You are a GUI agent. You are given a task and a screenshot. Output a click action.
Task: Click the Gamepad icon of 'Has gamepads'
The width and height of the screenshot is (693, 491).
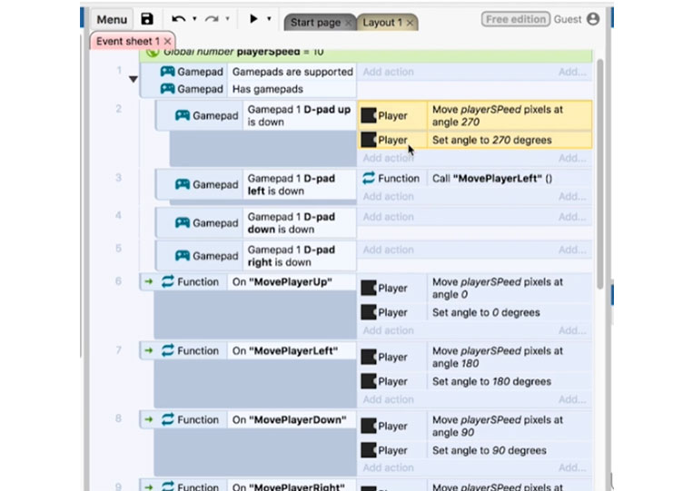coord(167,89)
